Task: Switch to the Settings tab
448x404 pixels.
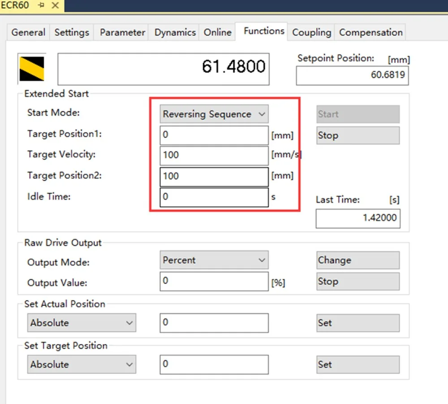Action: click(x=72, y=32)
